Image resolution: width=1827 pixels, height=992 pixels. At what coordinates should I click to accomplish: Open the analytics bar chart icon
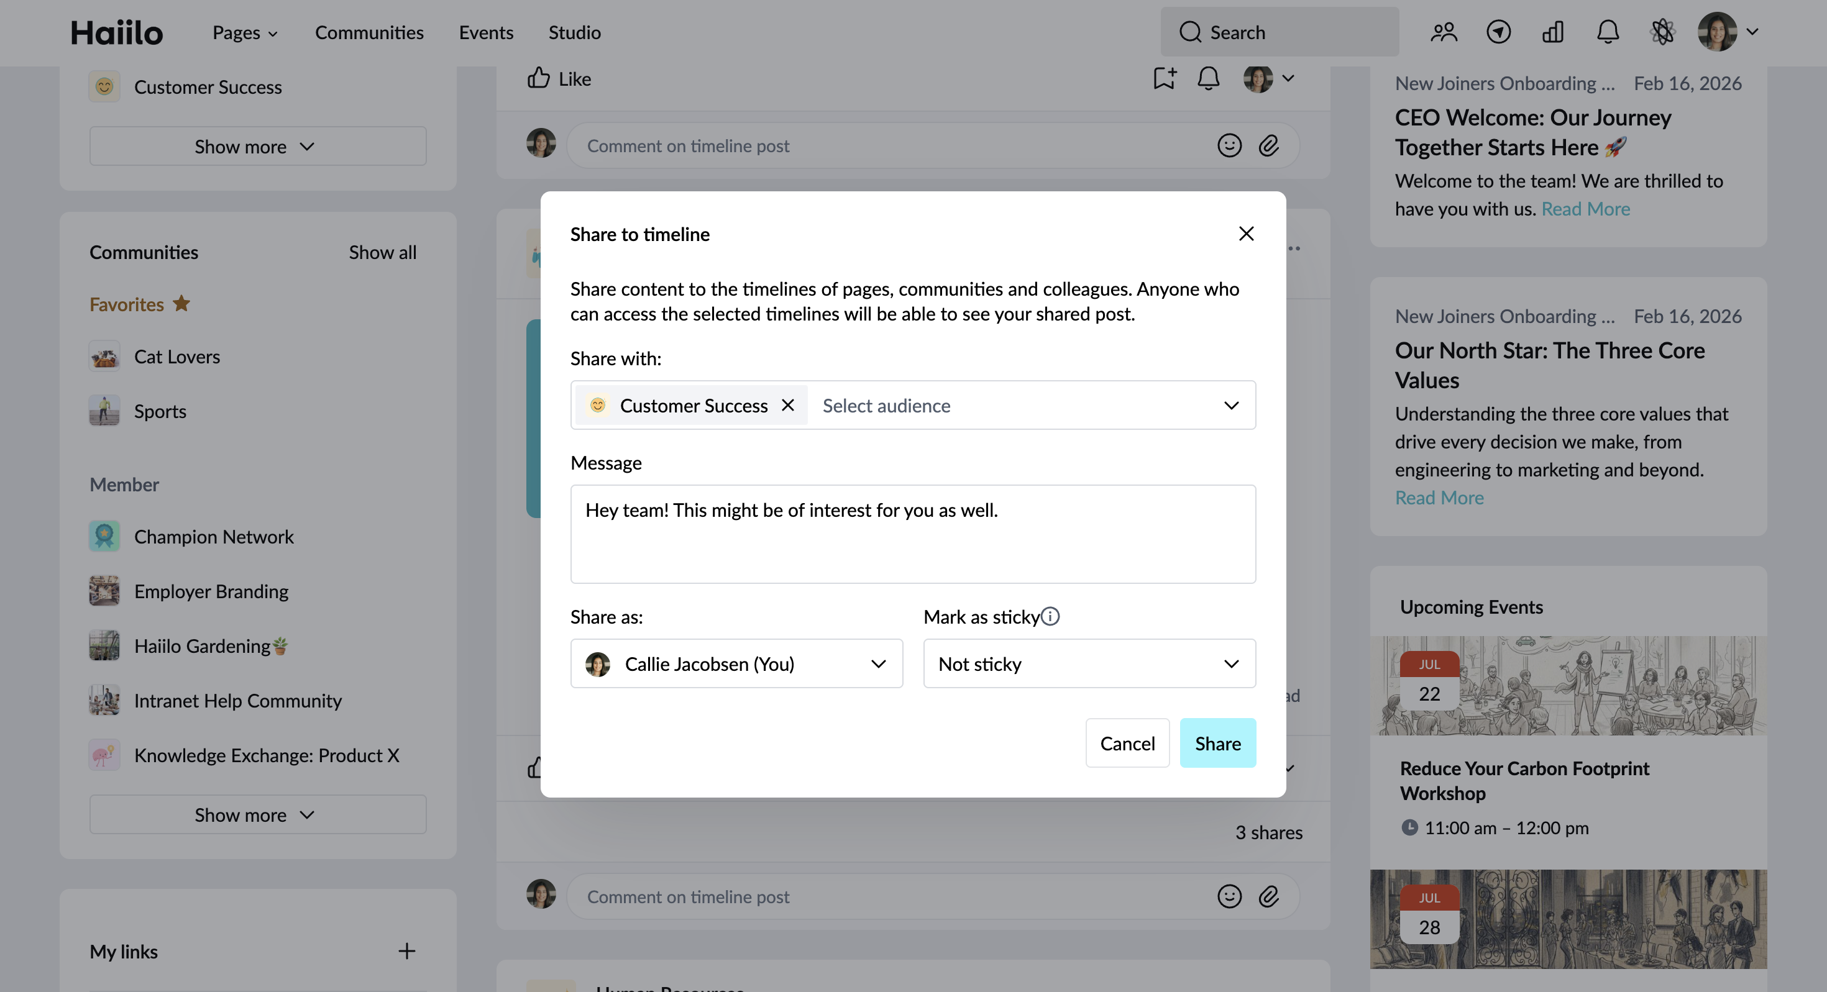point(1552,32)
